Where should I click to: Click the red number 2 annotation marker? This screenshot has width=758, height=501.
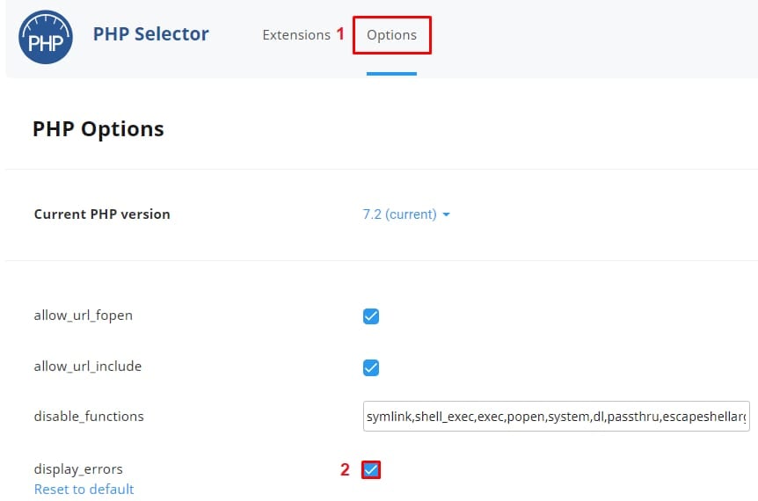point(346,470)
